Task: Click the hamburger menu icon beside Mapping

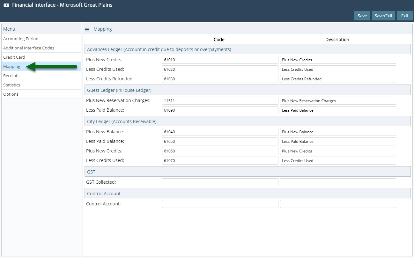Action: pos(87,29)
